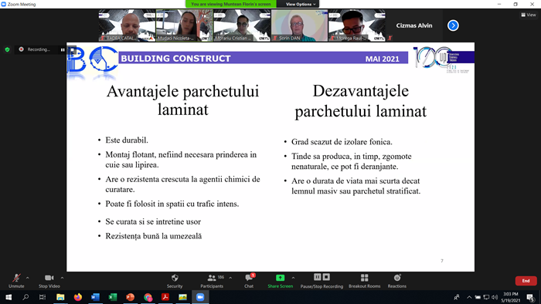Open the View Options menu

coord(300,4)
